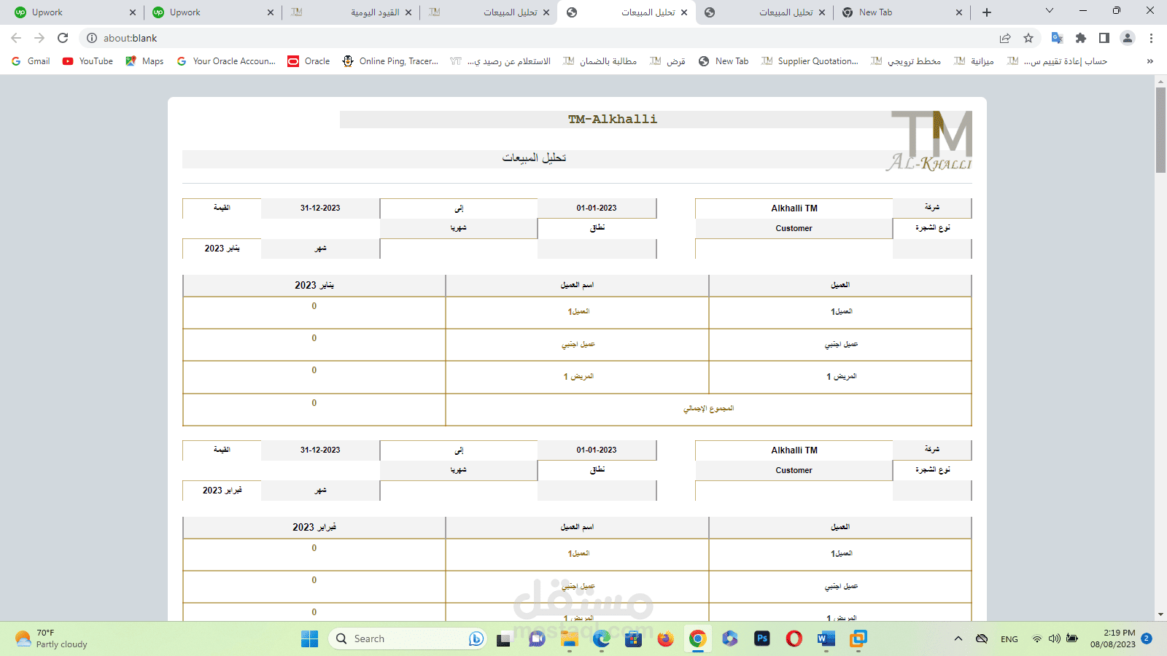The height and width of the screenshot is (656, 1167).
Task: Launch Opera from the taskbar
Action: click(794, 639)
